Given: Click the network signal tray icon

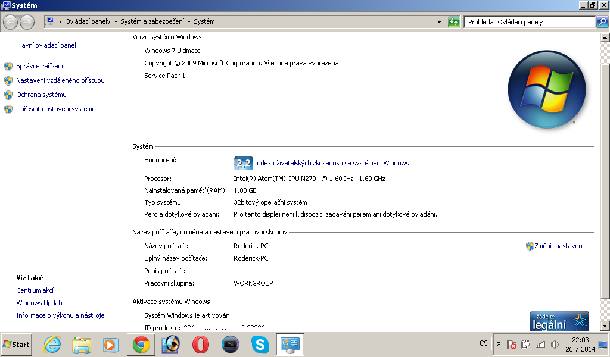Looking at the screenshot, I should click(x=540, y=344).
